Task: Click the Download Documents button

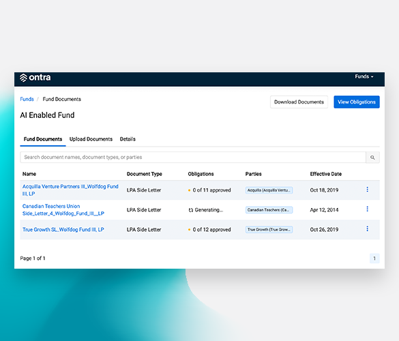Action: click(x=299, y=102)
